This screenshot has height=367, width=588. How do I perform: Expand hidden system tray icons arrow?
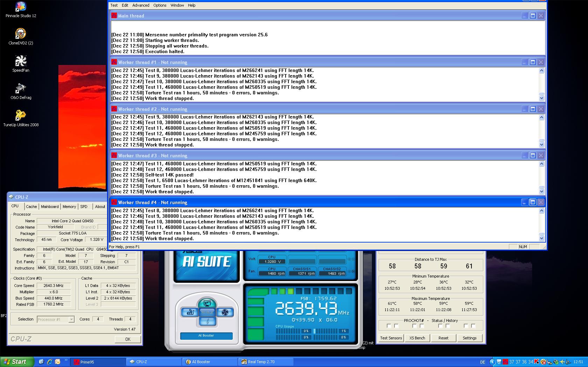pyautogui.click(x=492, y=362)
